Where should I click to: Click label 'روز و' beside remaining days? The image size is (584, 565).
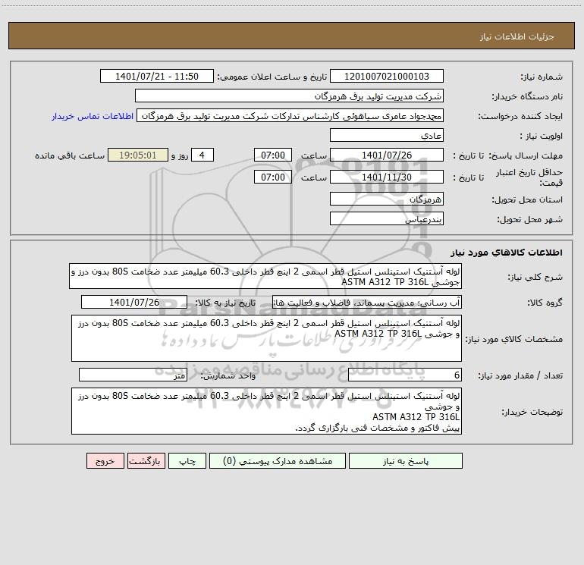(x=180, y=155)
